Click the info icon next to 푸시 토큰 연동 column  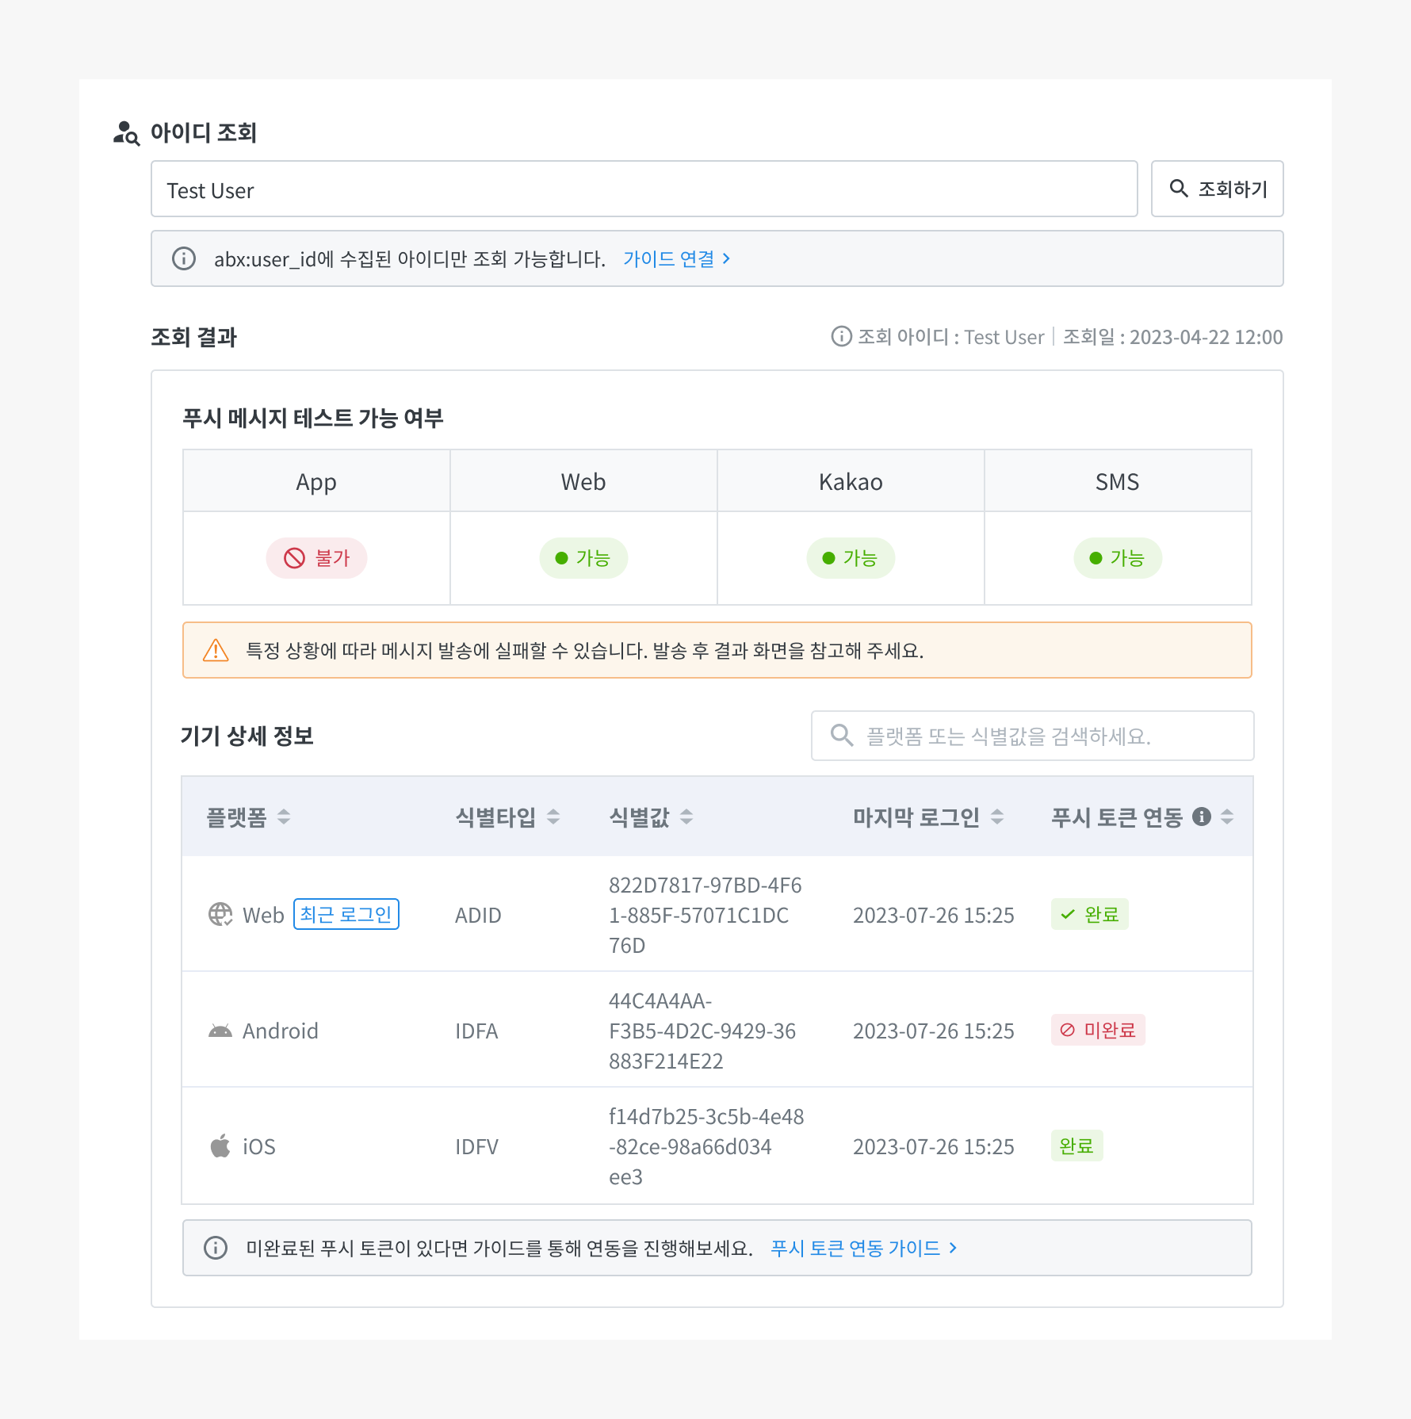pyautogui.click(x=1202, y=816)
